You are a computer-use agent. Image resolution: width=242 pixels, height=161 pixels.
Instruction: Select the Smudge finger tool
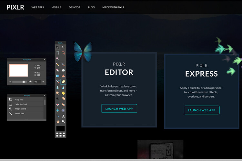click(x=57, y=93)
